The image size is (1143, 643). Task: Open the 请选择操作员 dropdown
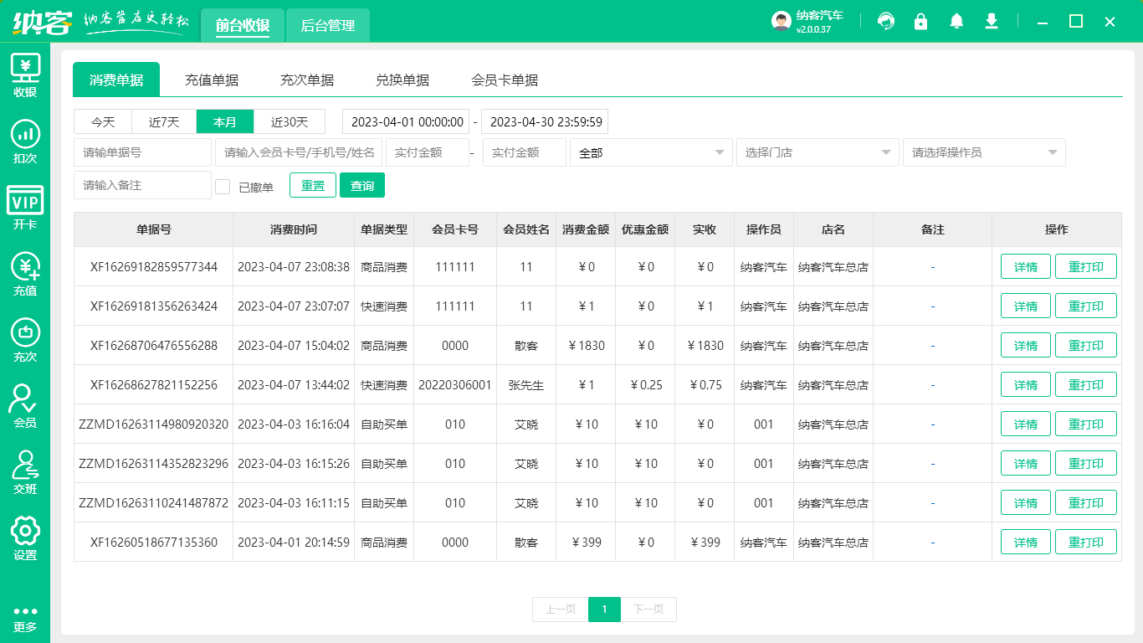(x=984, y=152)
